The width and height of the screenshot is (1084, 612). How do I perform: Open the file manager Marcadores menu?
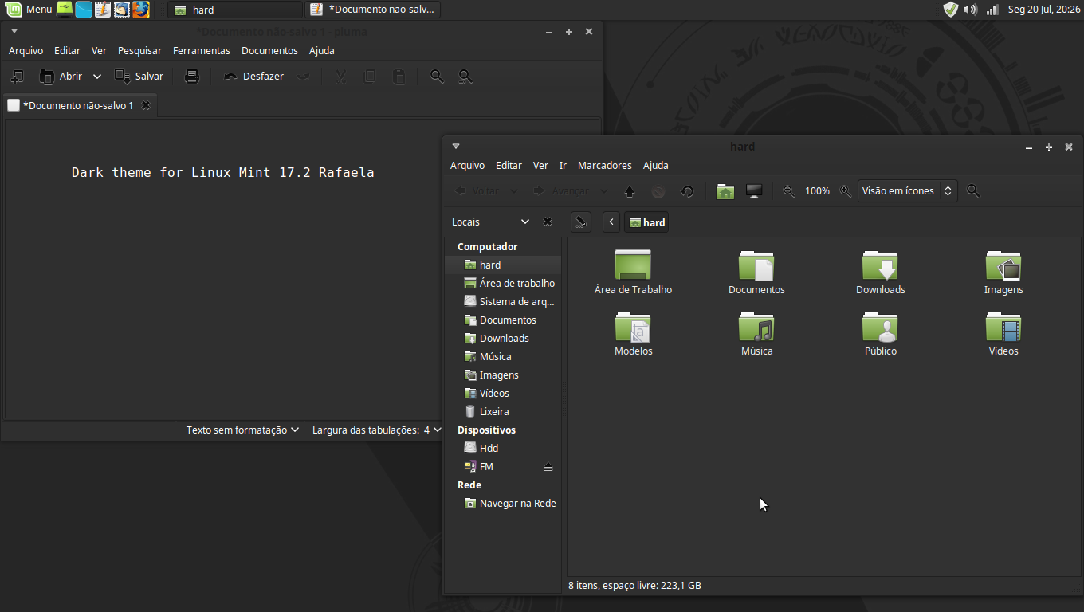click(x=605, y=165)
